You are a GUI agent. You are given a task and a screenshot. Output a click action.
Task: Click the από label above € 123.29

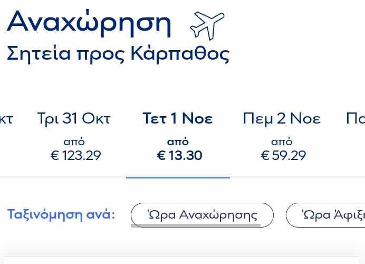coord(74,142)
